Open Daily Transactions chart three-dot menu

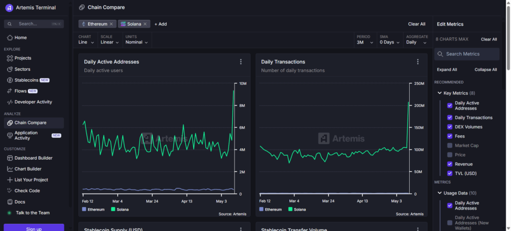point(418,62)
